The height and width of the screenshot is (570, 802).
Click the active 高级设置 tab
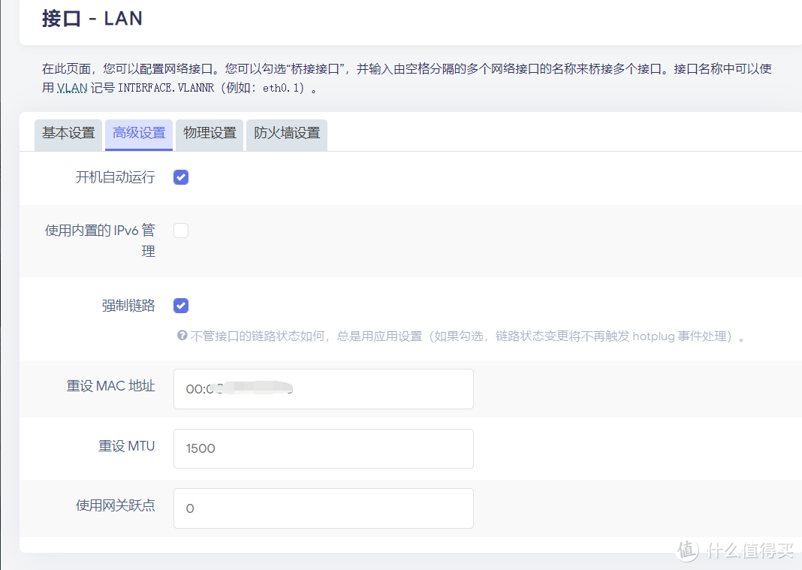138,135
